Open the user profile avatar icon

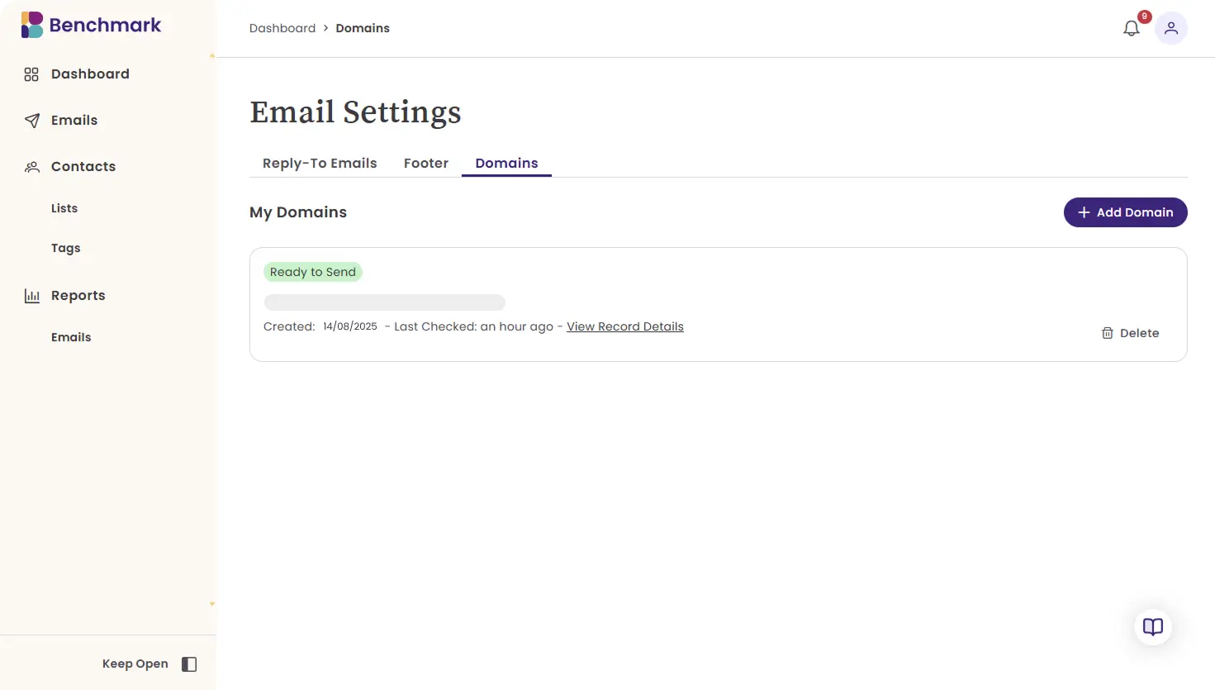coord(1171,28)
